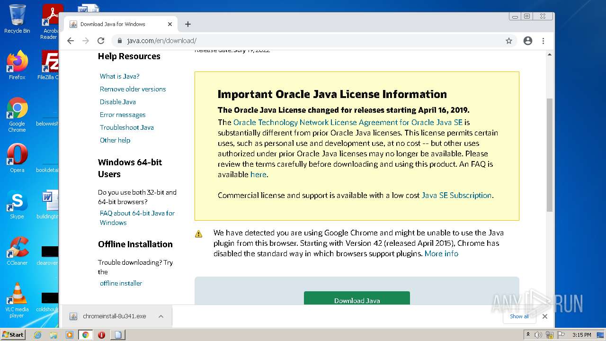Open downloaded chromeinstall-8u341.exe file
The width and height of the screenshot is (606, 341).
(x=114, y=316)
